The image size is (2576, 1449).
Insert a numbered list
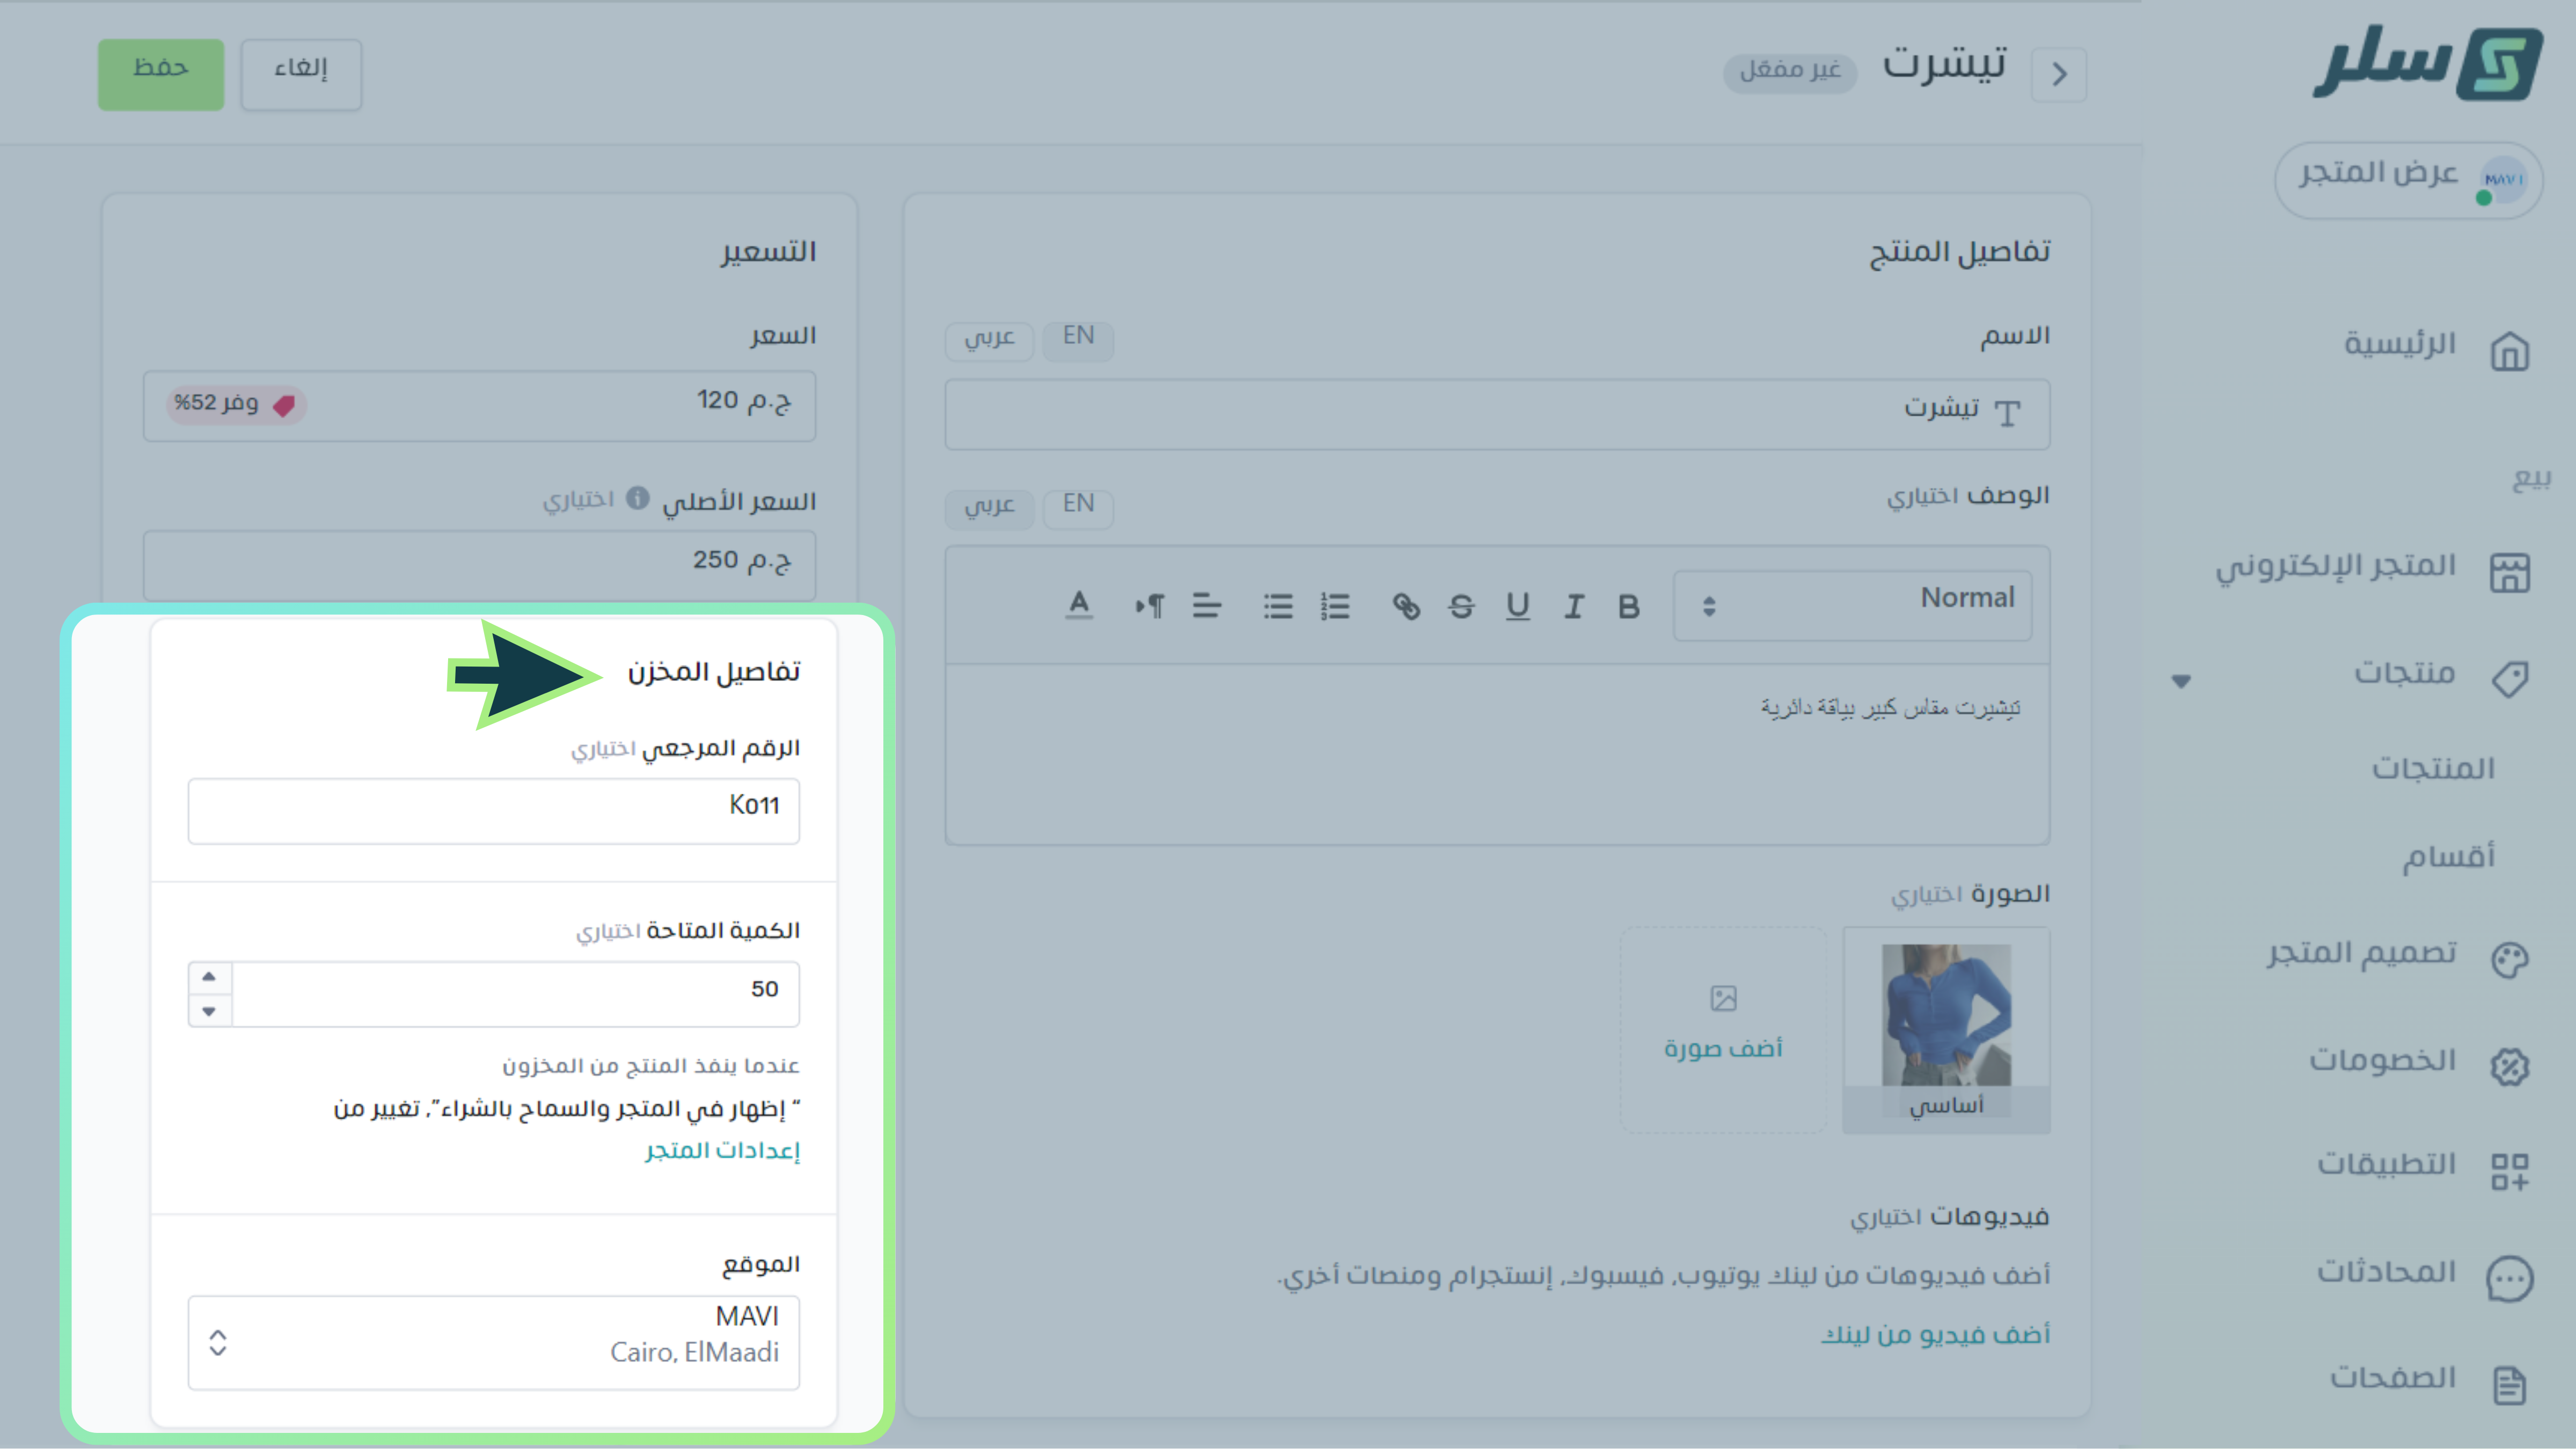tap(1334, 606)
